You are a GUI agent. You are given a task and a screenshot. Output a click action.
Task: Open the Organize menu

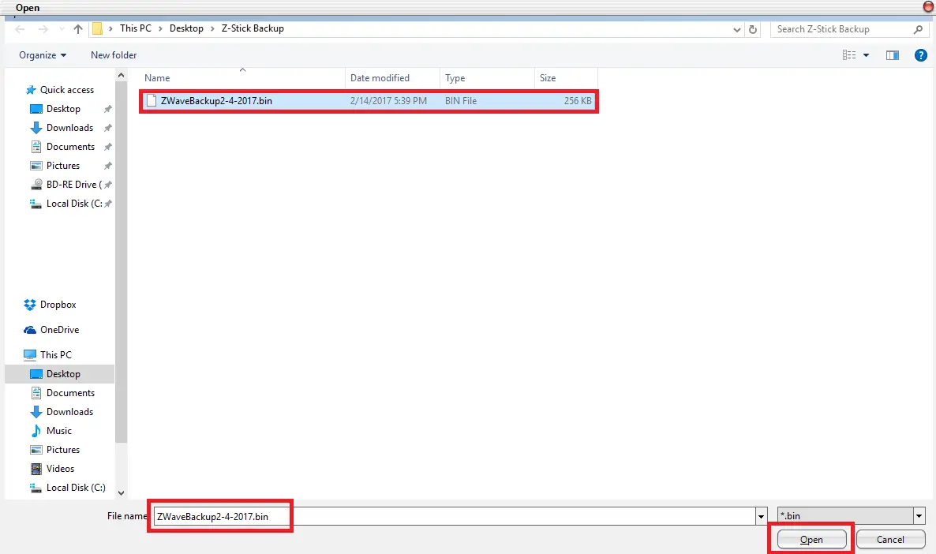click(43, 55)
